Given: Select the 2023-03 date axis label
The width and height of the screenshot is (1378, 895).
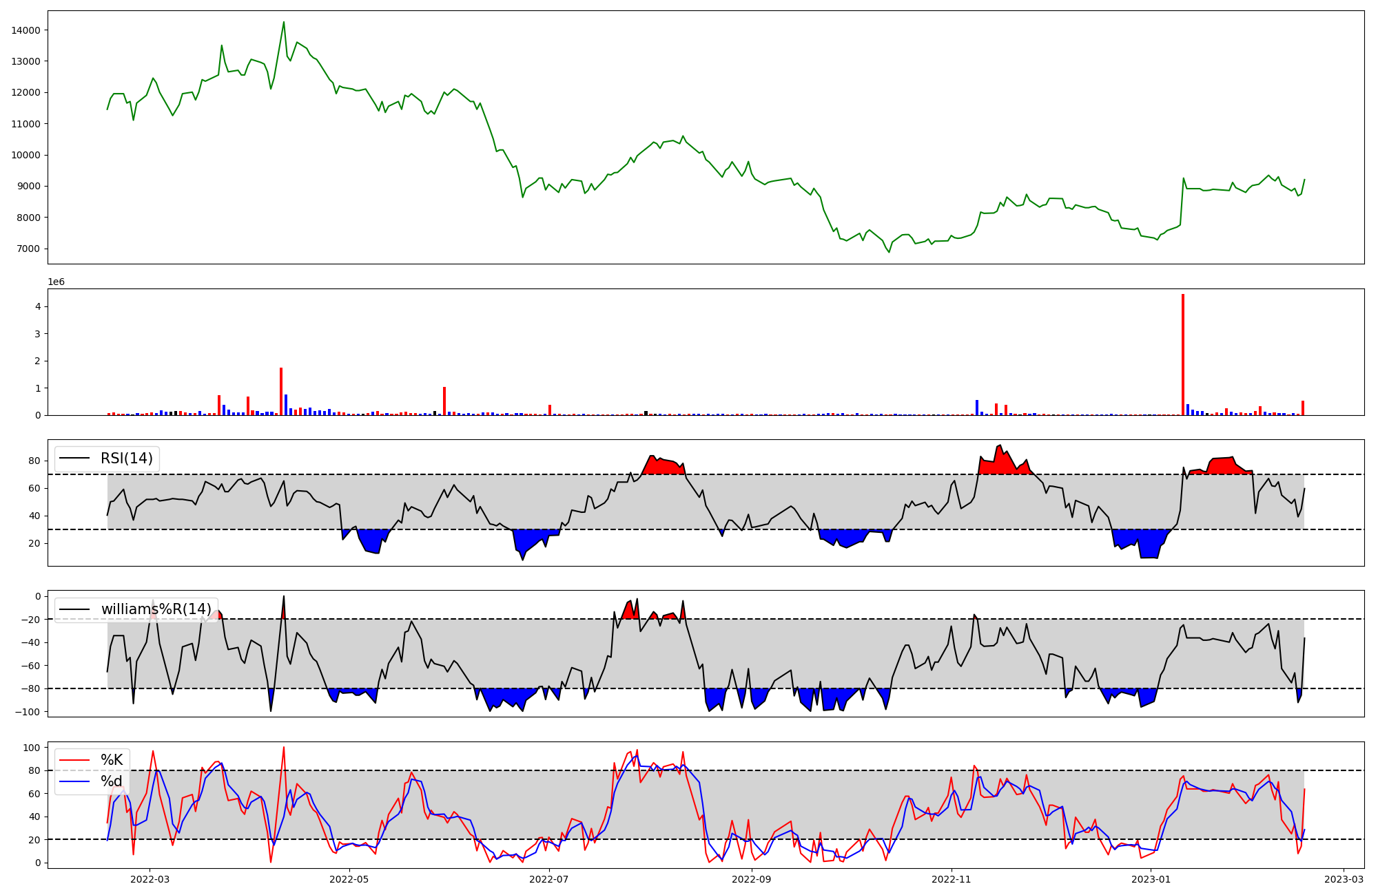Looking at the screenshot, I should pos(1344,879).
